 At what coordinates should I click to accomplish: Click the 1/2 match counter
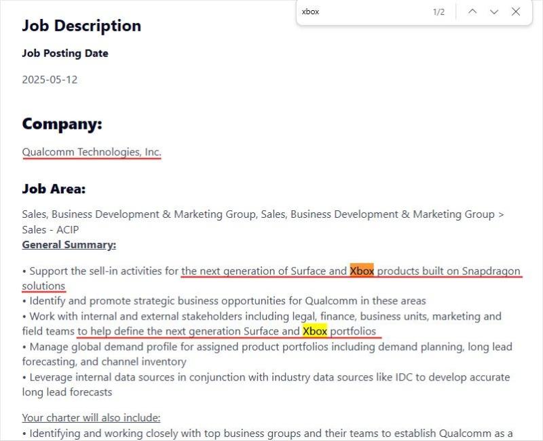click(438, 12)
